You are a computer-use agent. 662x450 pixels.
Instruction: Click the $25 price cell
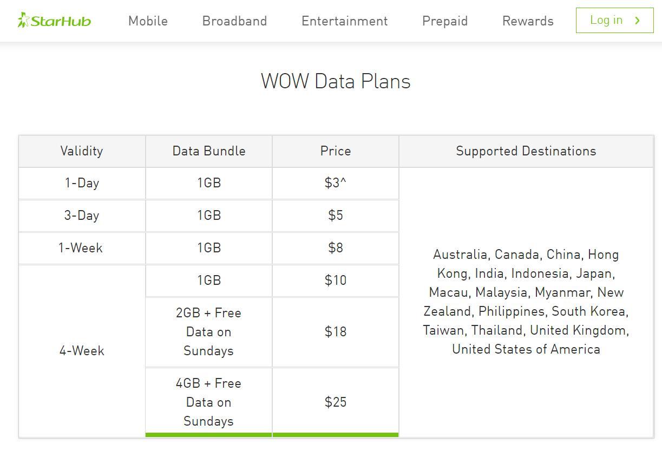click(336, 402)
